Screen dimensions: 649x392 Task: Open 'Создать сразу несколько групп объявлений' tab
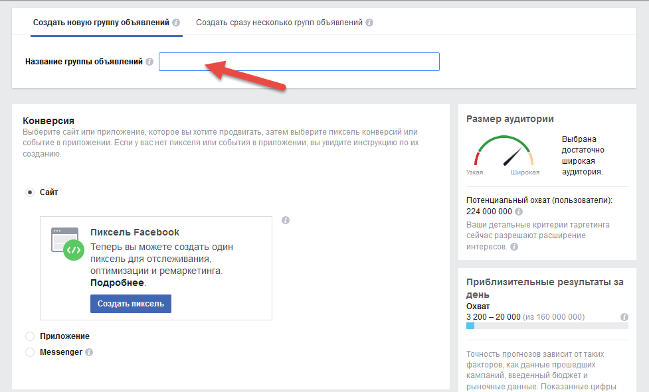pyautogui.click(x=279, y=23)
